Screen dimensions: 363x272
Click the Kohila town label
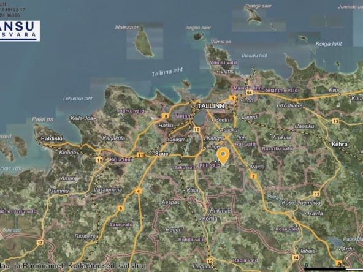pos(210,219)
